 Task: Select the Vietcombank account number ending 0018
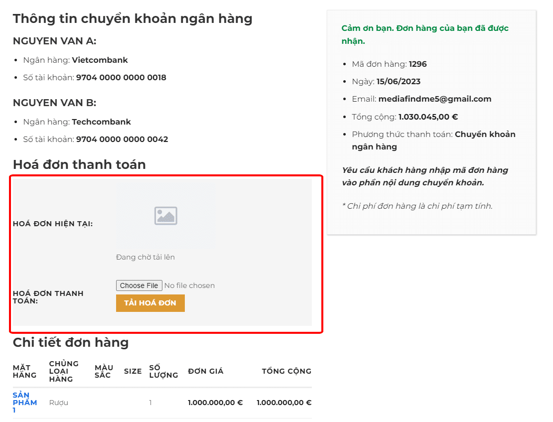[x=121, y=77]
